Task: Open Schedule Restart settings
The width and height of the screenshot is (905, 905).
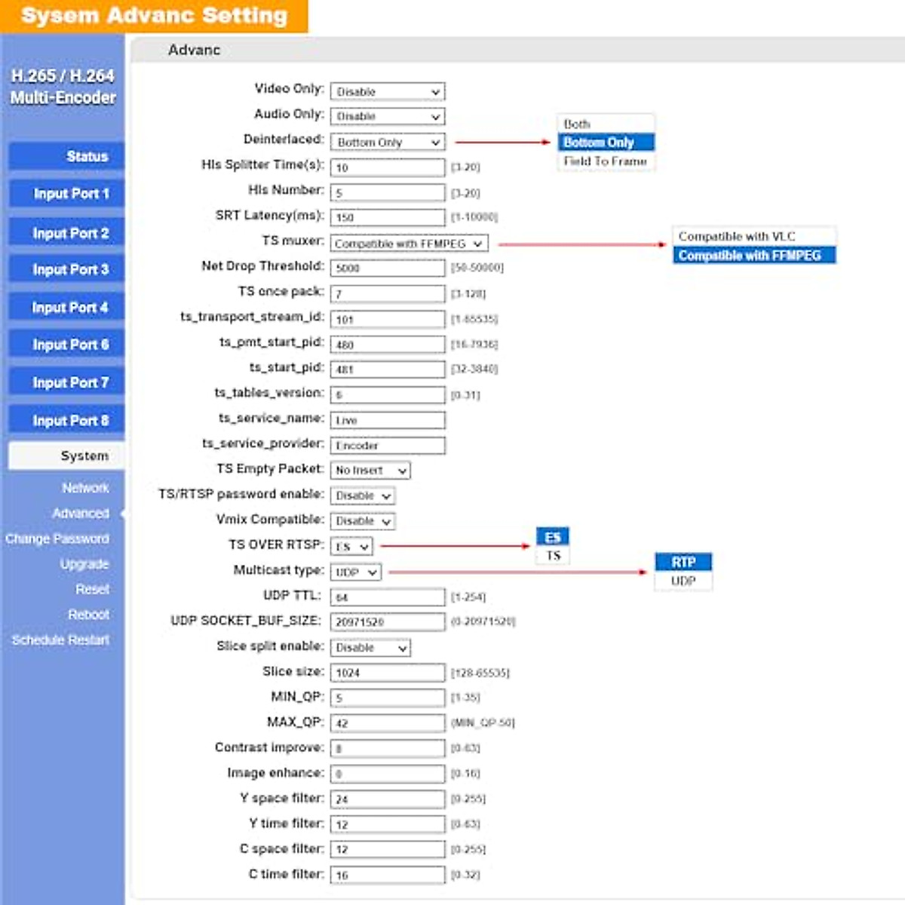Action: coord(60,640)
